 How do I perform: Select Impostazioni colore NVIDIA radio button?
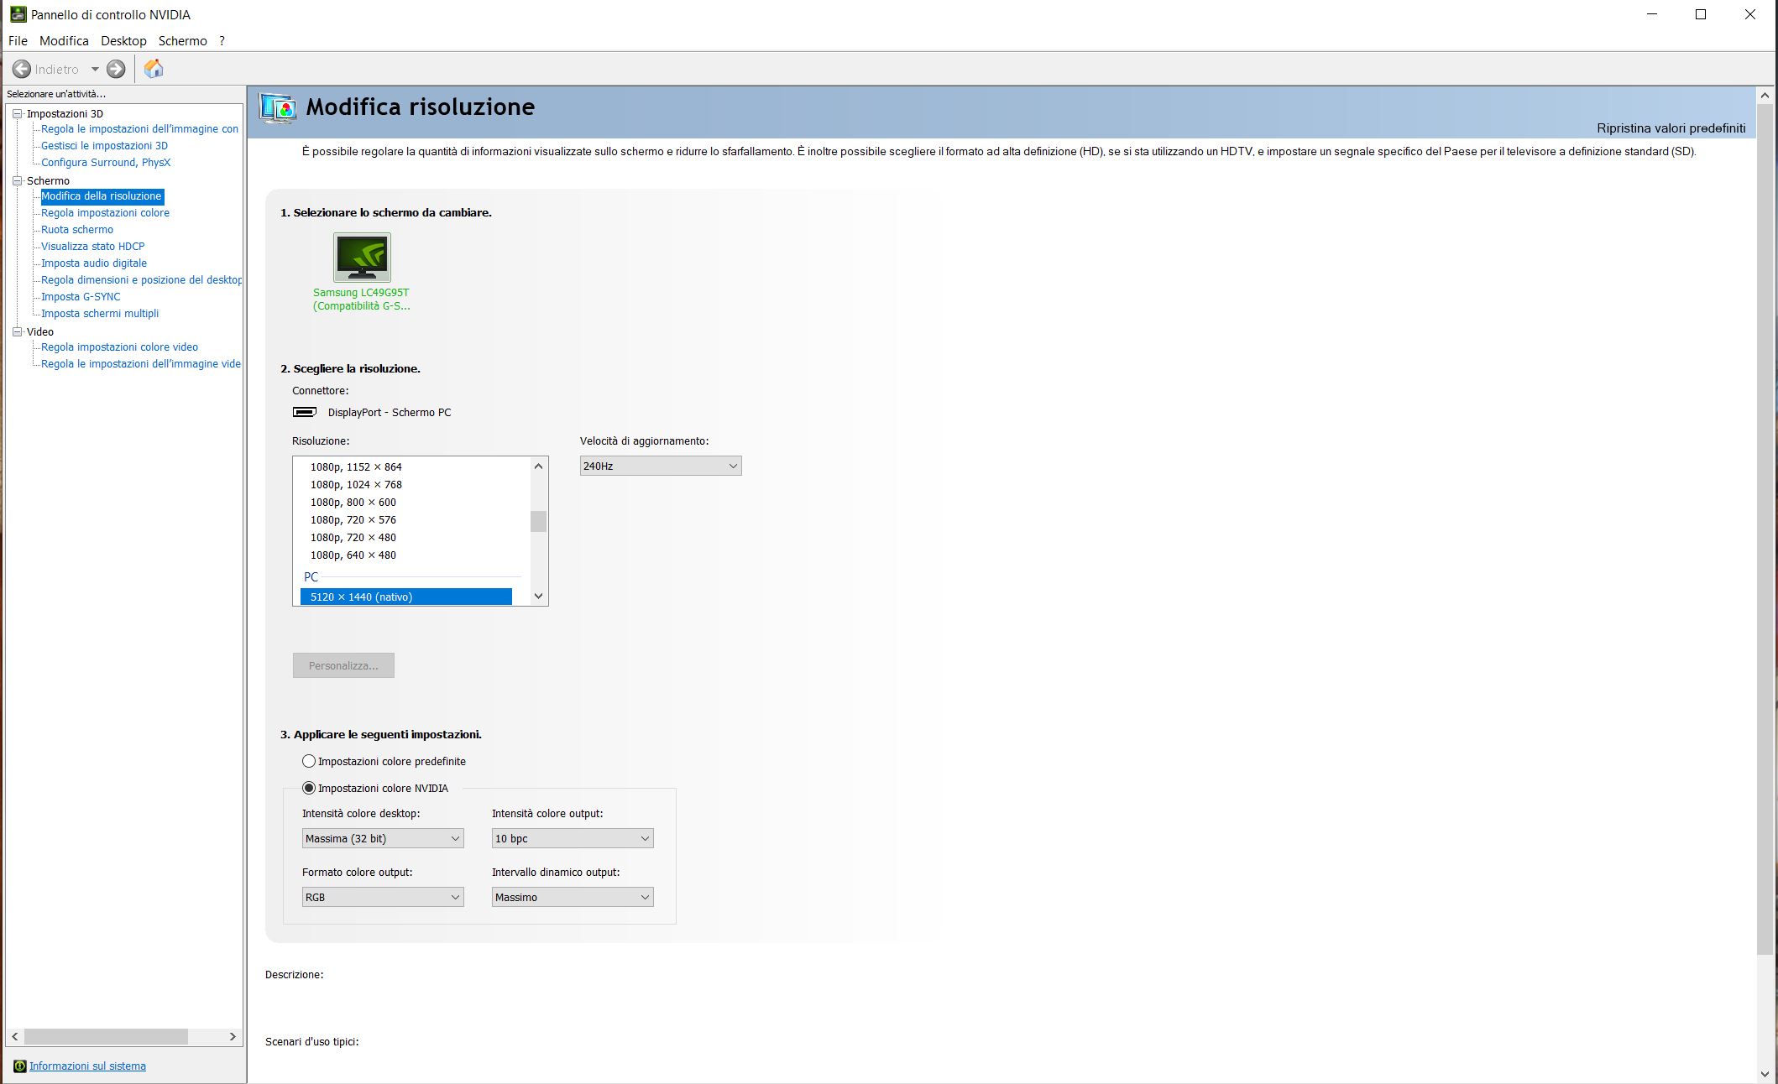point(309,788)
